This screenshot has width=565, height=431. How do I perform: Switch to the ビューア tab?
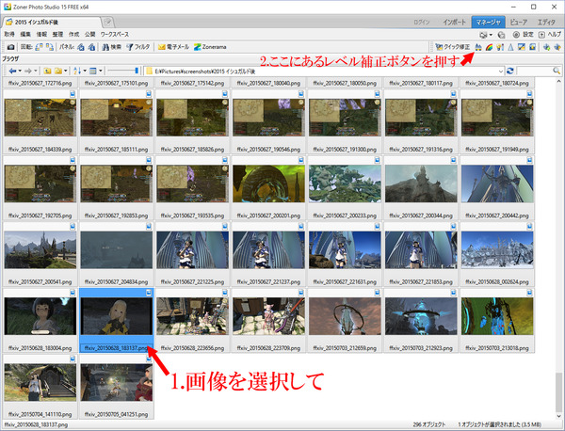click(x=519, y=23)
